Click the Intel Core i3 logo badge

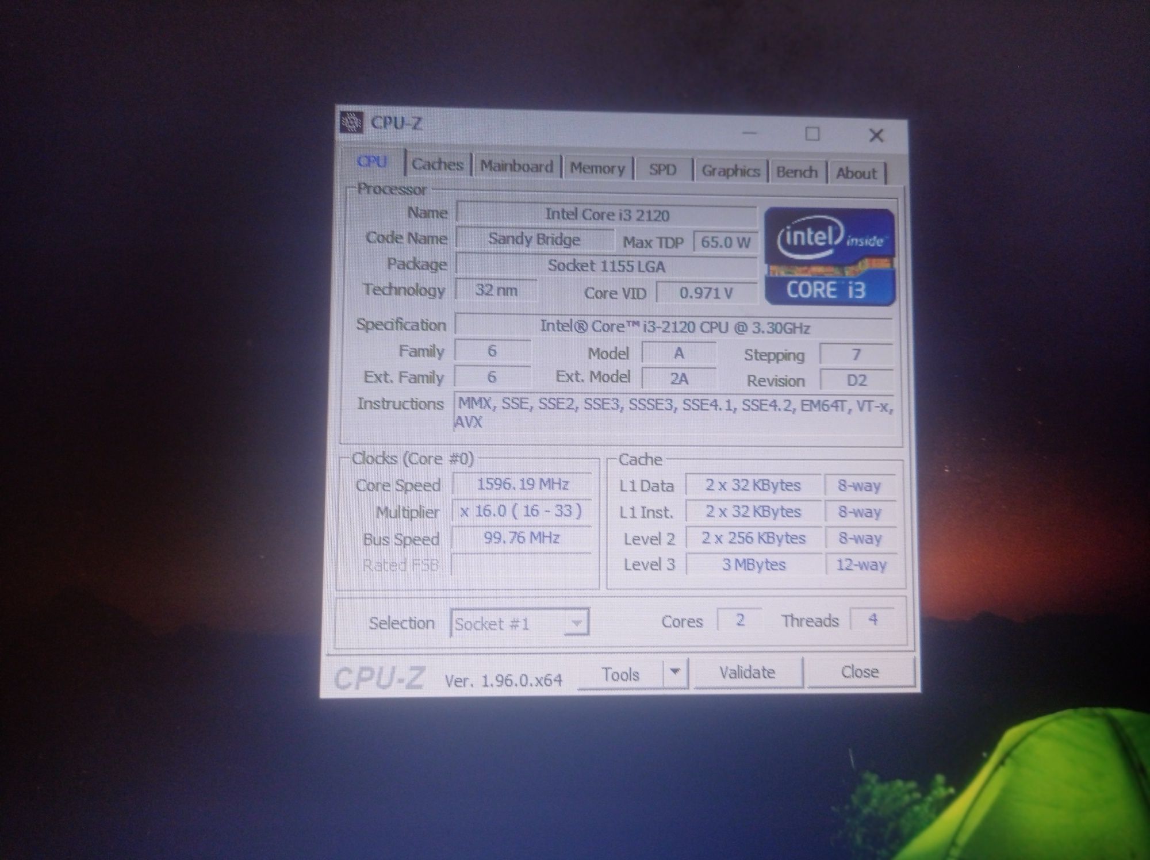pos(830,256)
